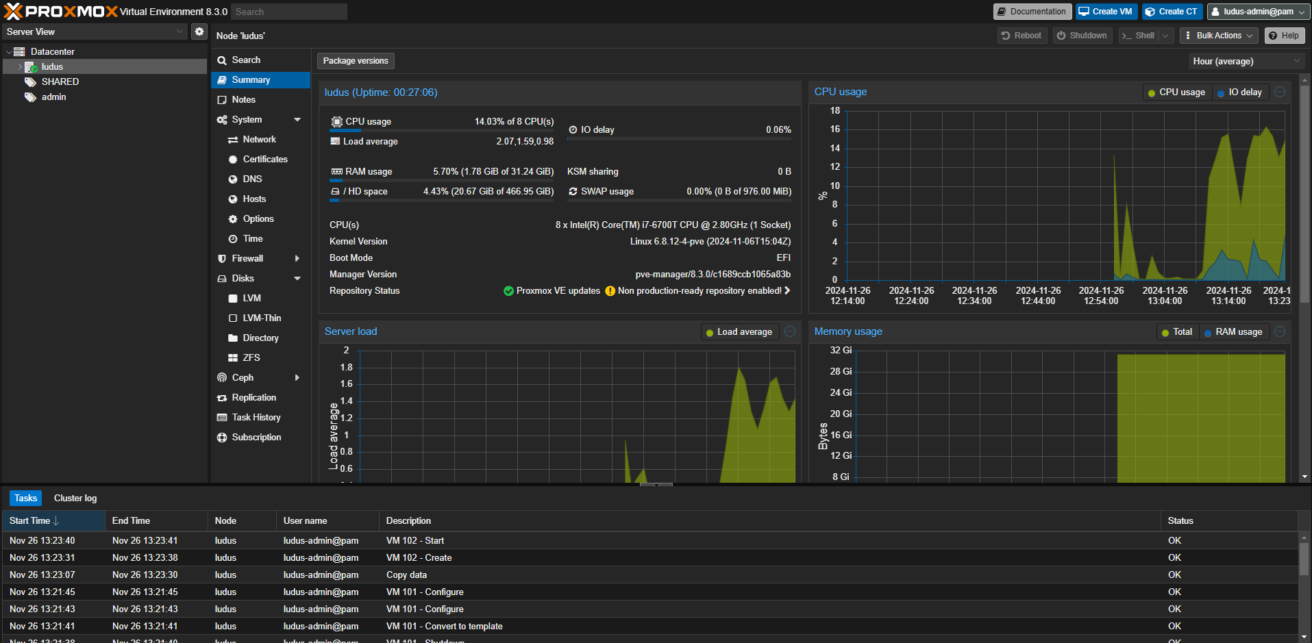Toggle the Load average legend series

tap(739, 332)
